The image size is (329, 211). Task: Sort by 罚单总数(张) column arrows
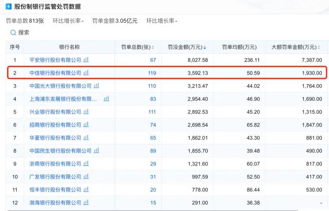point(153,48)
